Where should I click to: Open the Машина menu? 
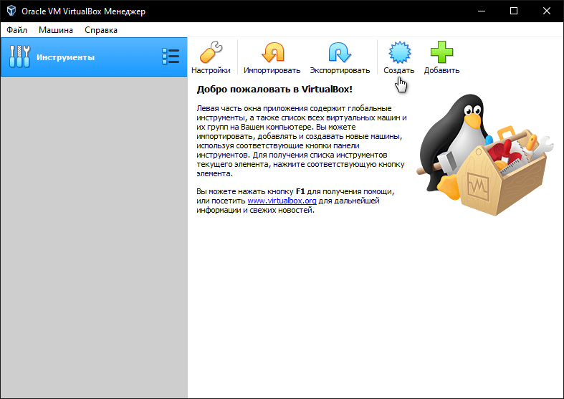[56, 30]
